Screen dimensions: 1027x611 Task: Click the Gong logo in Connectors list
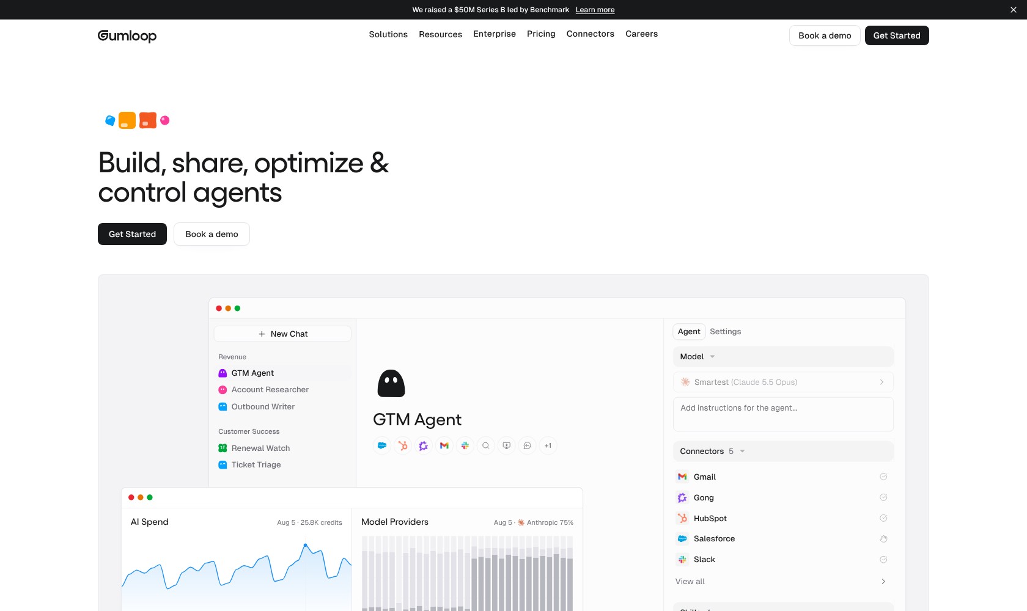(682, 497)
